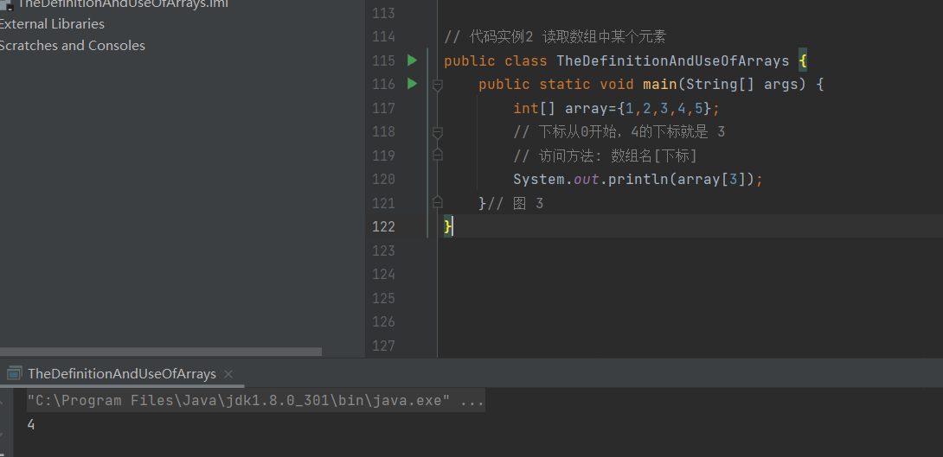The width and height of the screenshot is (943, 457).
Task: Click class name TheDefinitionAndUseOfArrays in code
Action: click(x=672, y=60)
